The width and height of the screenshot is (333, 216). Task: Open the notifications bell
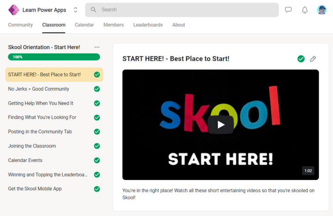305,10
